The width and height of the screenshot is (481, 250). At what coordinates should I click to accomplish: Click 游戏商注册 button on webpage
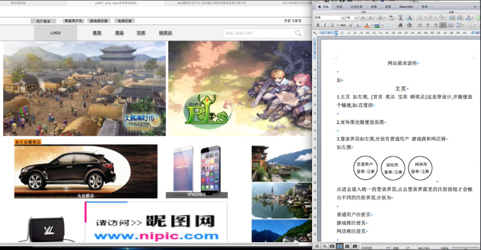[99, 21]
